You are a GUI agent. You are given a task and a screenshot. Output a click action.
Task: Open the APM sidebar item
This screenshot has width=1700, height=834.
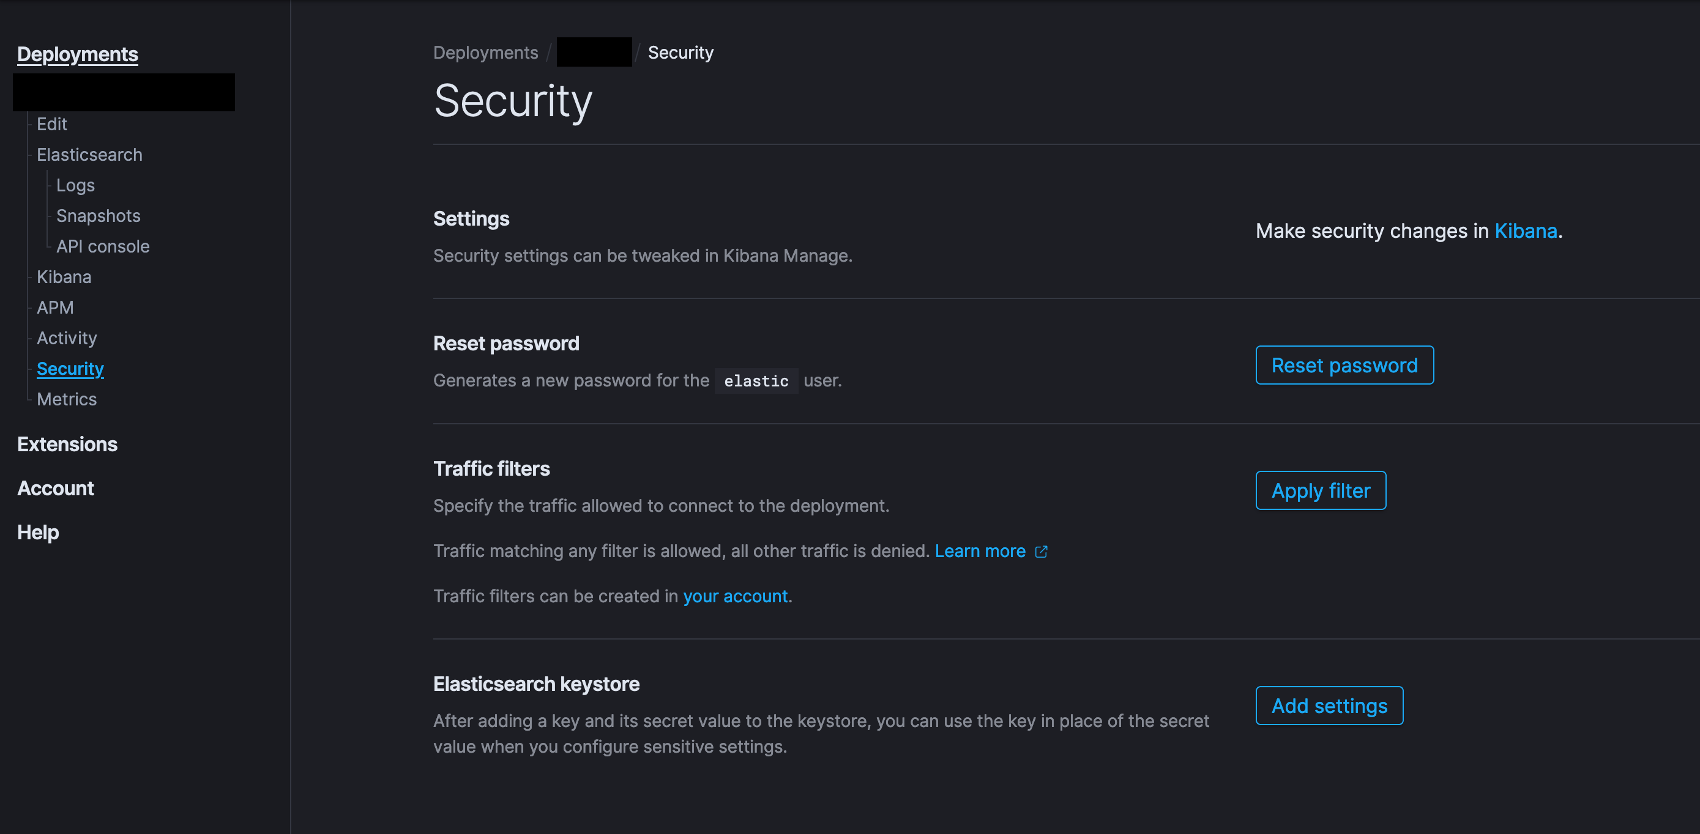[56, 307]
